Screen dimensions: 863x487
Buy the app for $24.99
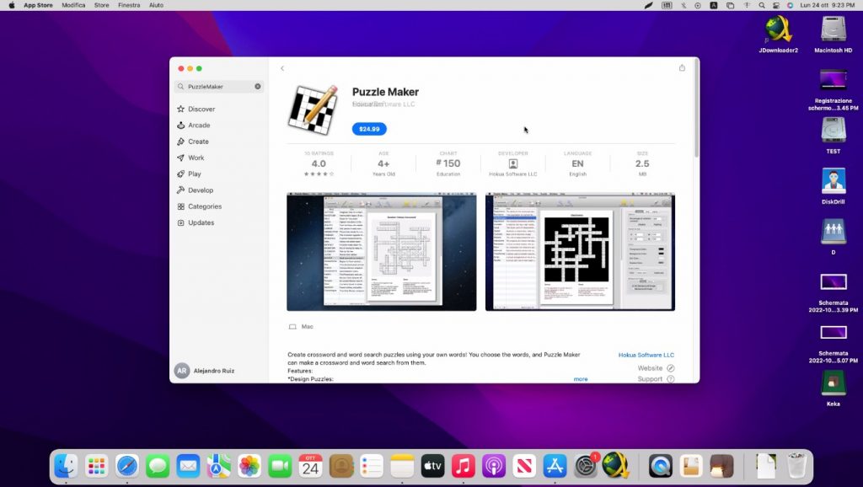click(369, 129)
